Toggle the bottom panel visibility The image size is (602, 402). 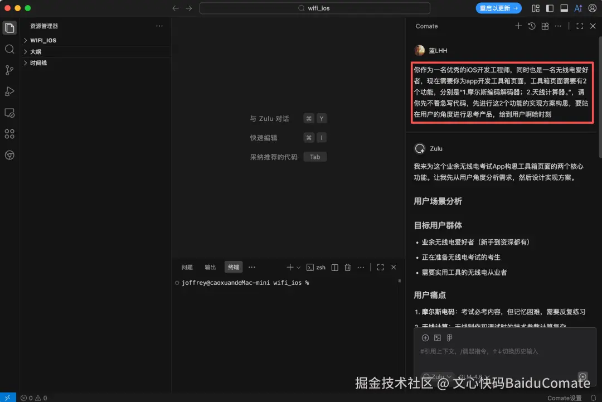564,8
